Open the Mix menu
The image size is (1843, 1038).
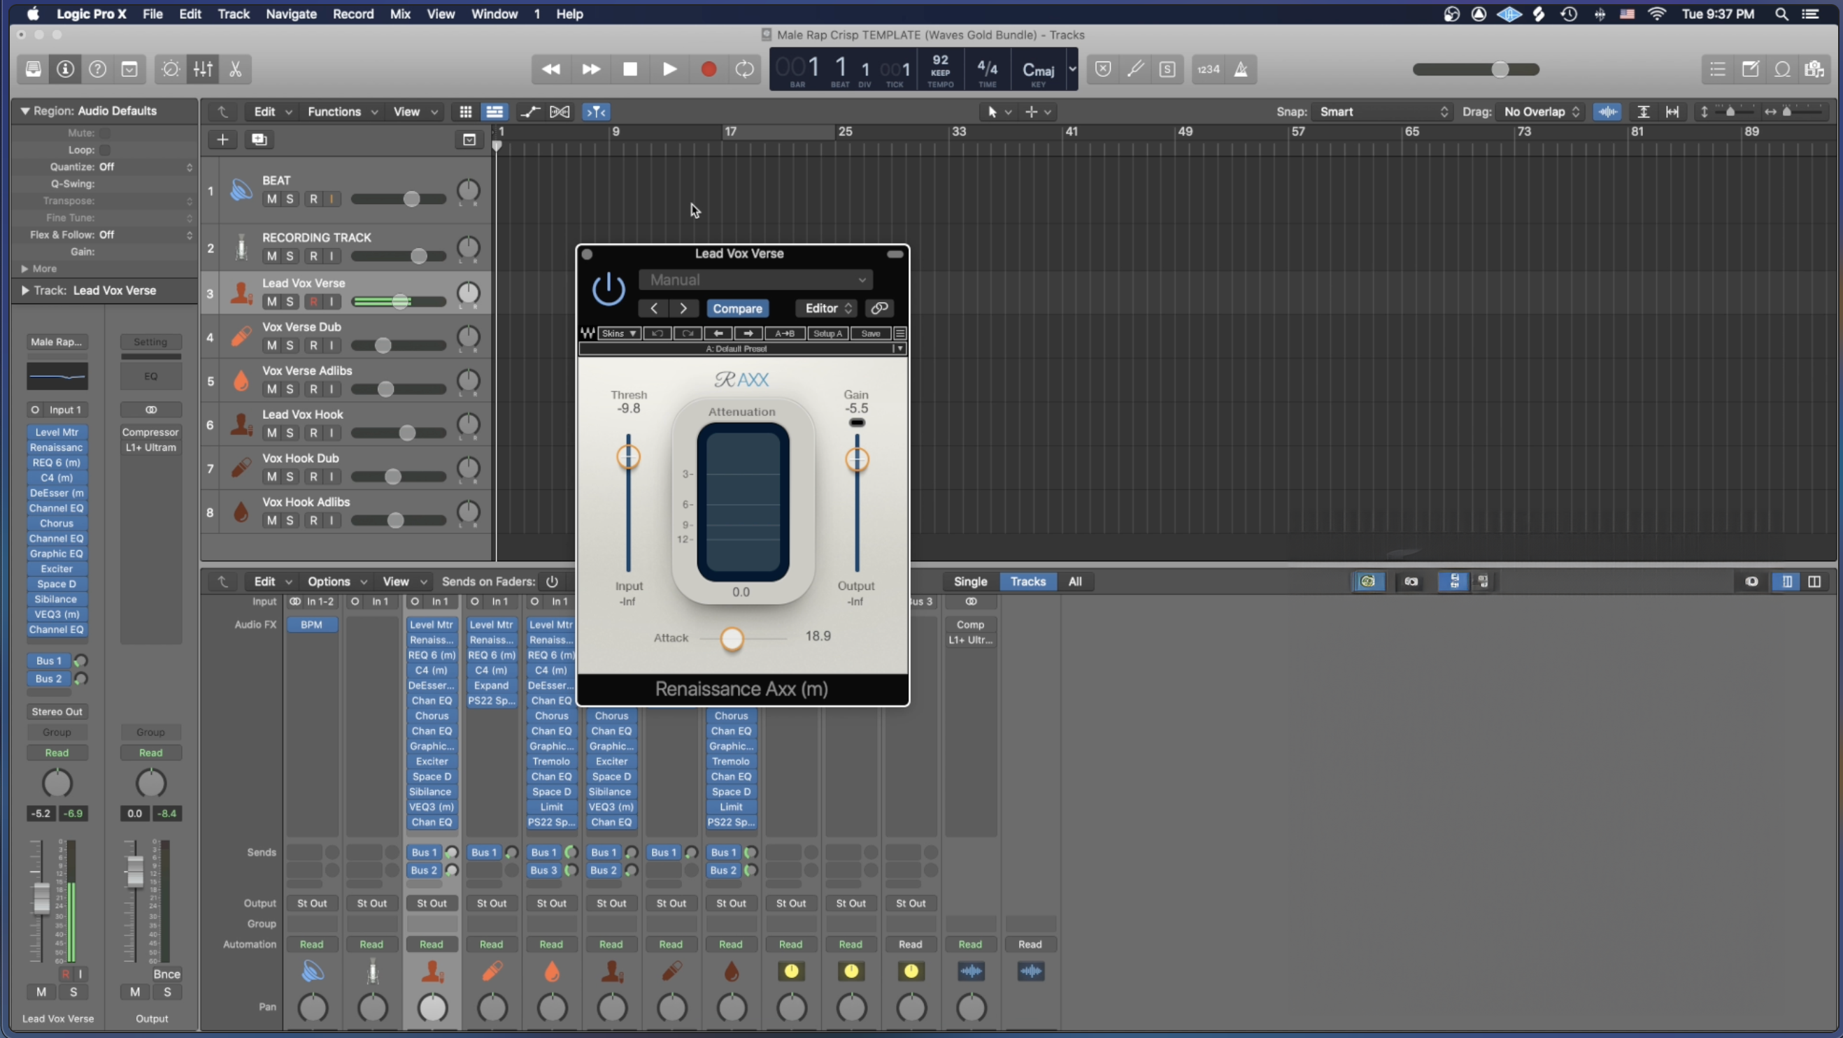click(400, 13)
